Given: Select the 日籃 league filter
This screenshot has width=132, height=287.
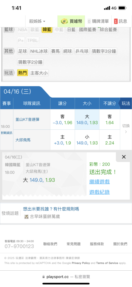Looking at the screenshot, I should (x=71, y=30).
